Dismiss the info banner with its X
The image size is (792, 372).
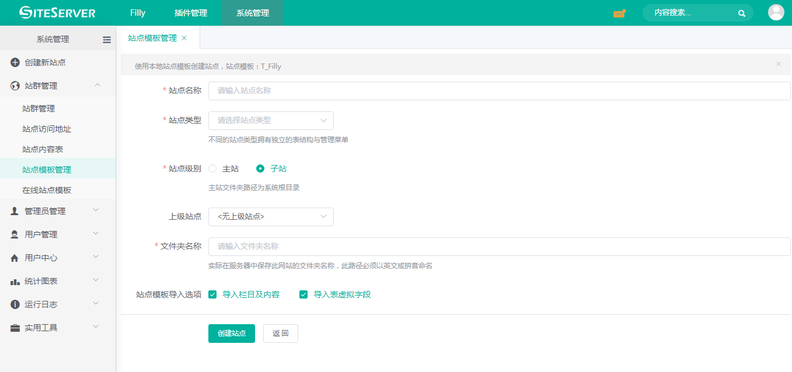pos(779,64)
